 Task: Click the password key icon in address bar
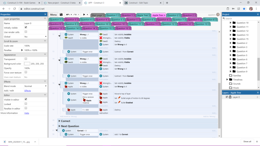[233, 9]
